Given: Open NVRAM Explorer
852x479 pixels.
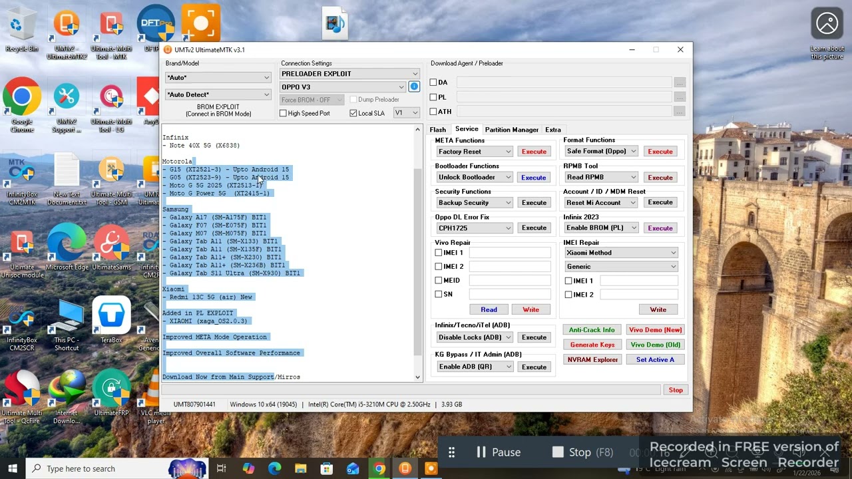Looking at the screenshot, I should click(592, 360).
